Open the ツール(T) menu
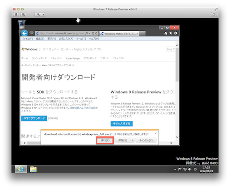Image resolution: width=230 pixels, height=189 pixels. [x=81, y=39]
